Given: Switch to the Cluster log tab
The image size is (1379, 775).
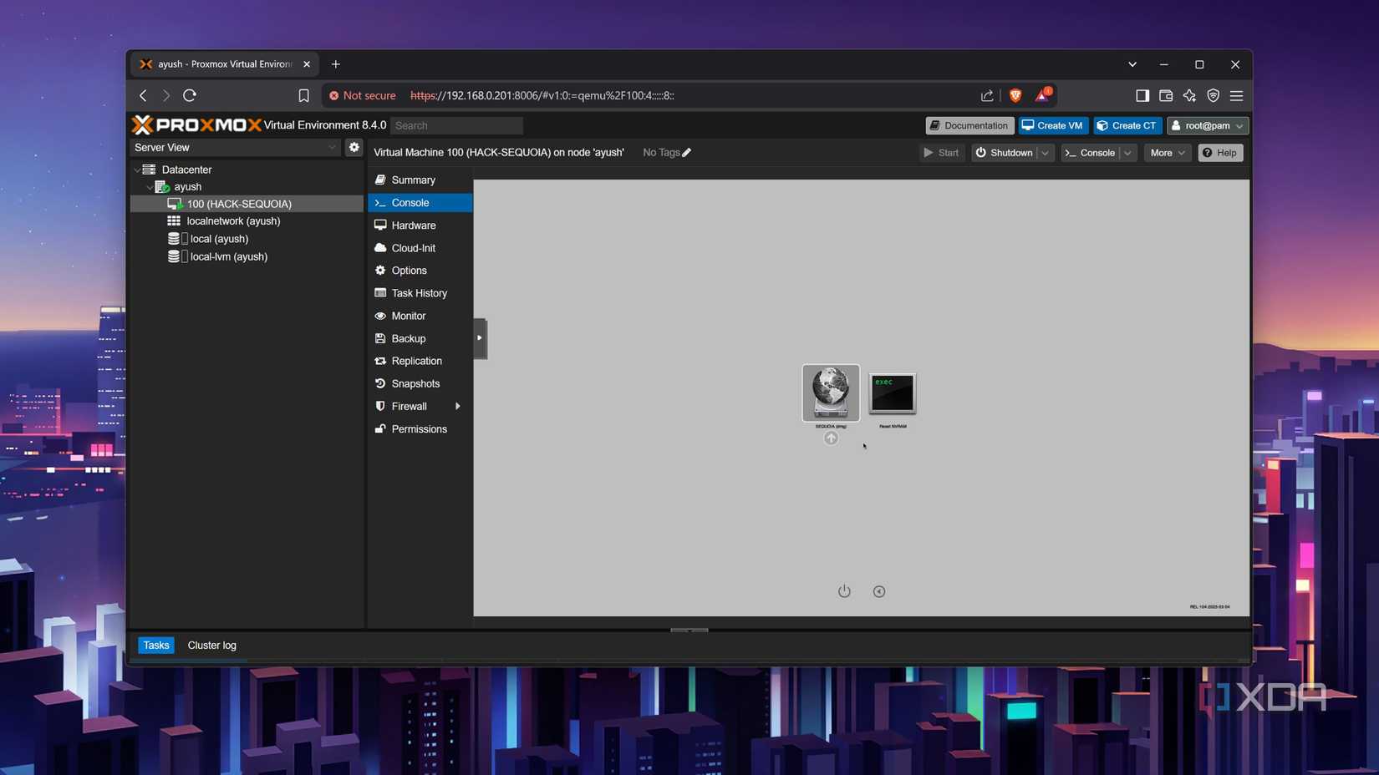Looking at the screenshot, I should (212, 646).
